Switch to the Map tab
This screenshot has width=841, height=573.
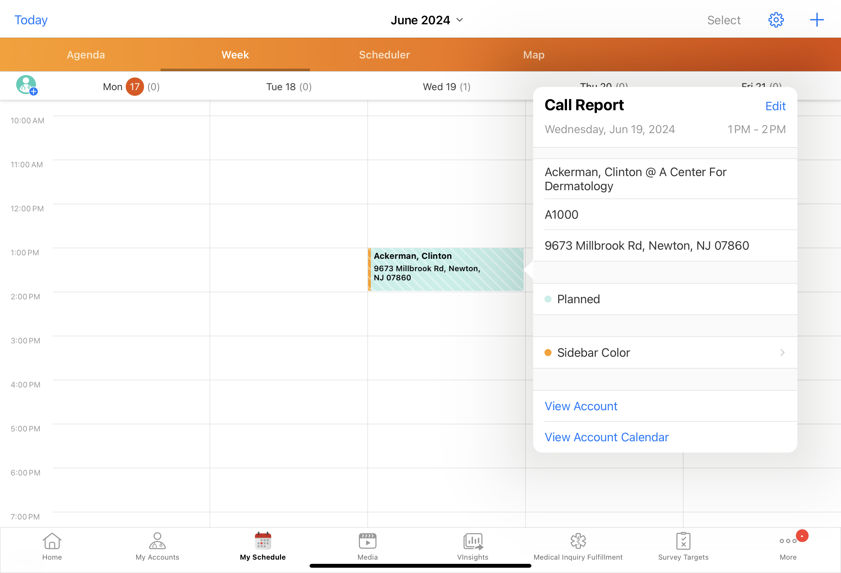pos(534,55)
